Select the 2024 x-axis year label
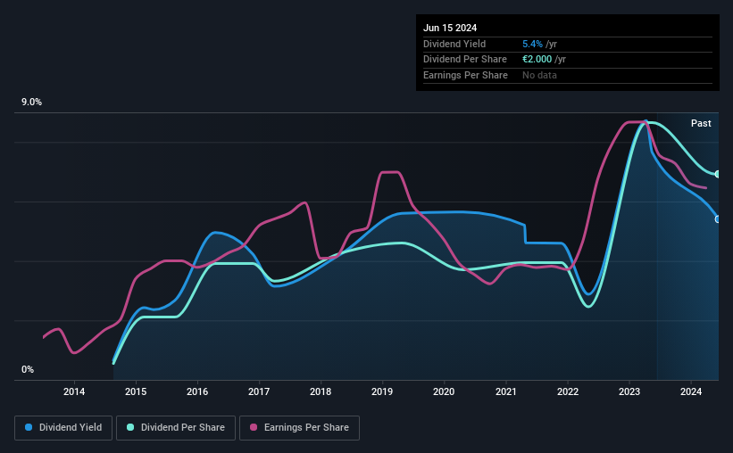 691,391
